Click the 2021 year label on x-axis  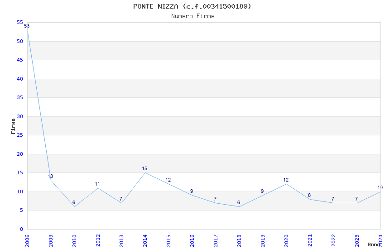pos(310,240)
